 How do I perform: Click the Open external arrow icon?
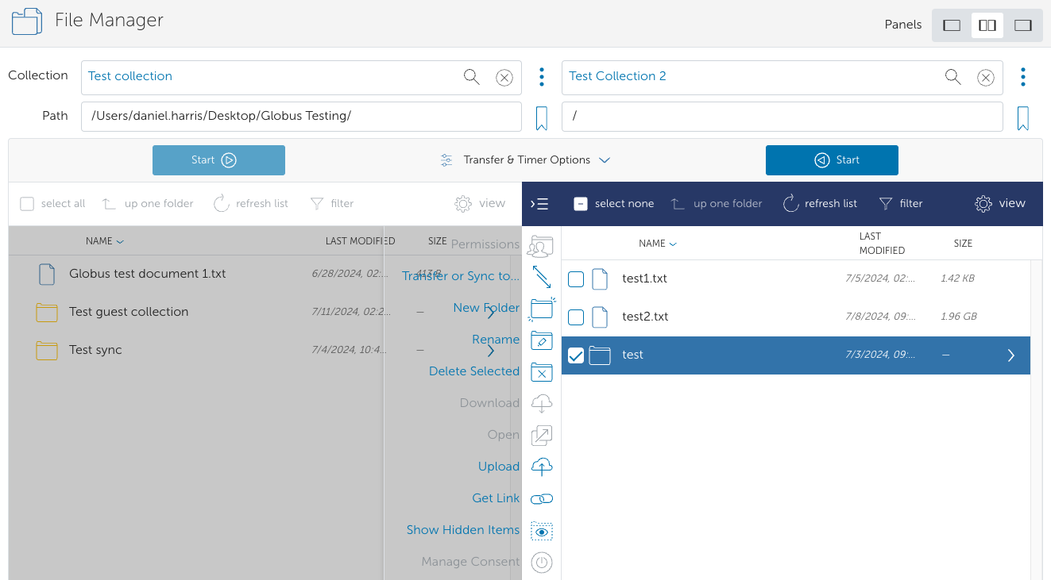coord(542,436)
